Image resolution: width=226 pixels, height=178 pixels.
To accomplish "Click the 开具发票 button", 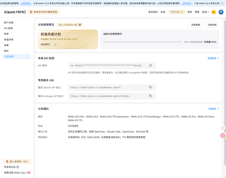I will [196, 25].
